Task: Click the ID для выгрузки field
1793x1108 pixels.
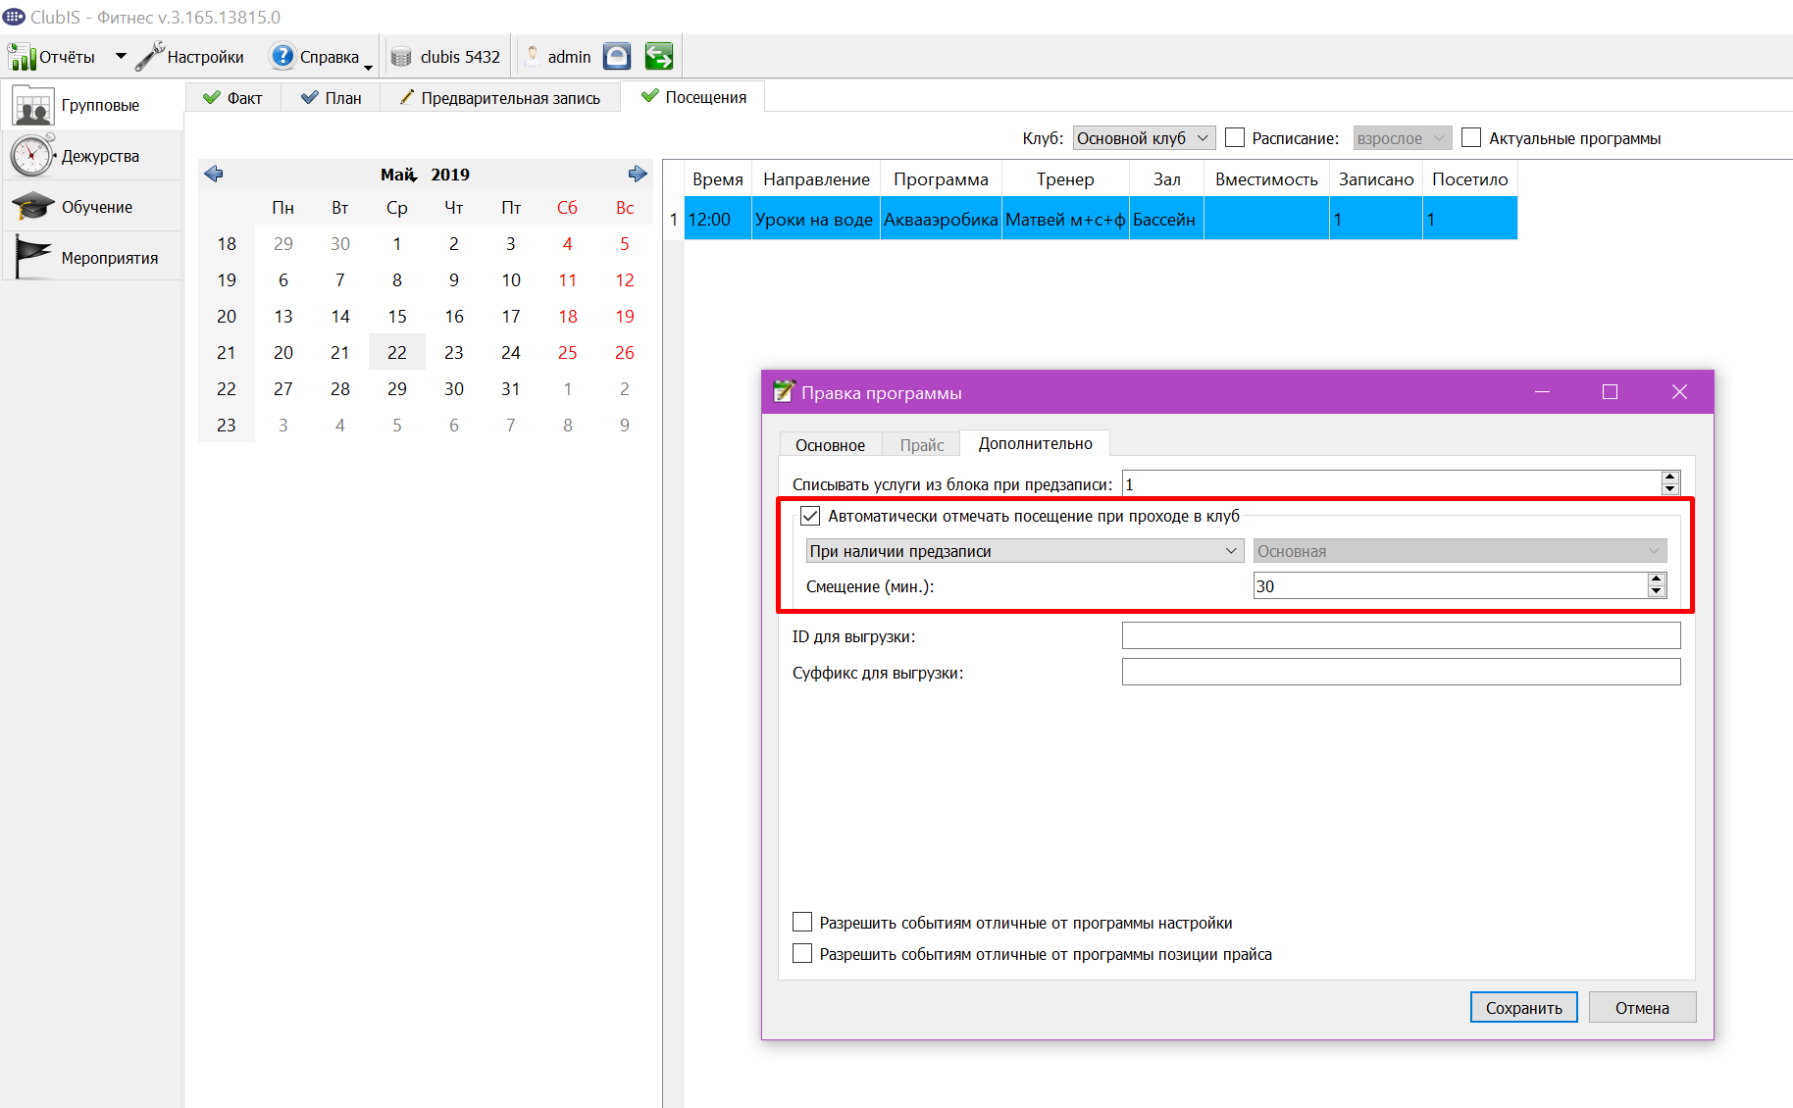Action: pyautogui.click(x=1401, y=635)
